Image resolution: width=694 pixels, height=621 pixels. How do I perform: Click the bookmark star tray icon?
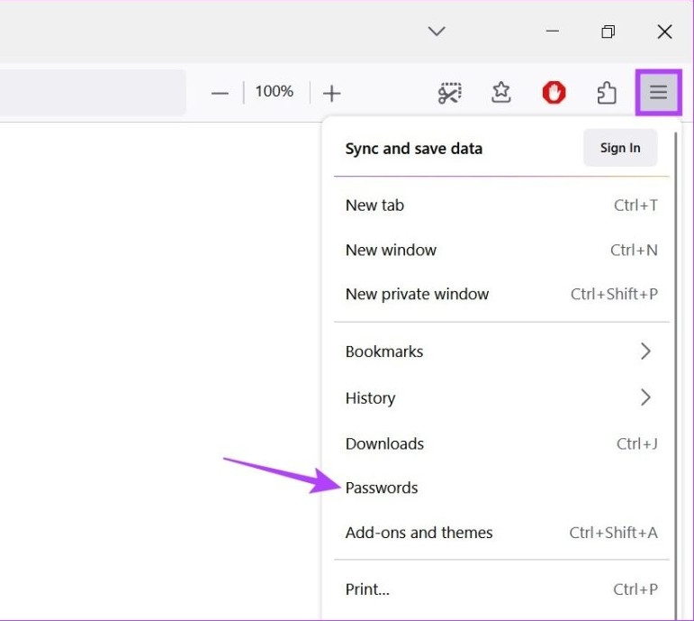(501, 93)
